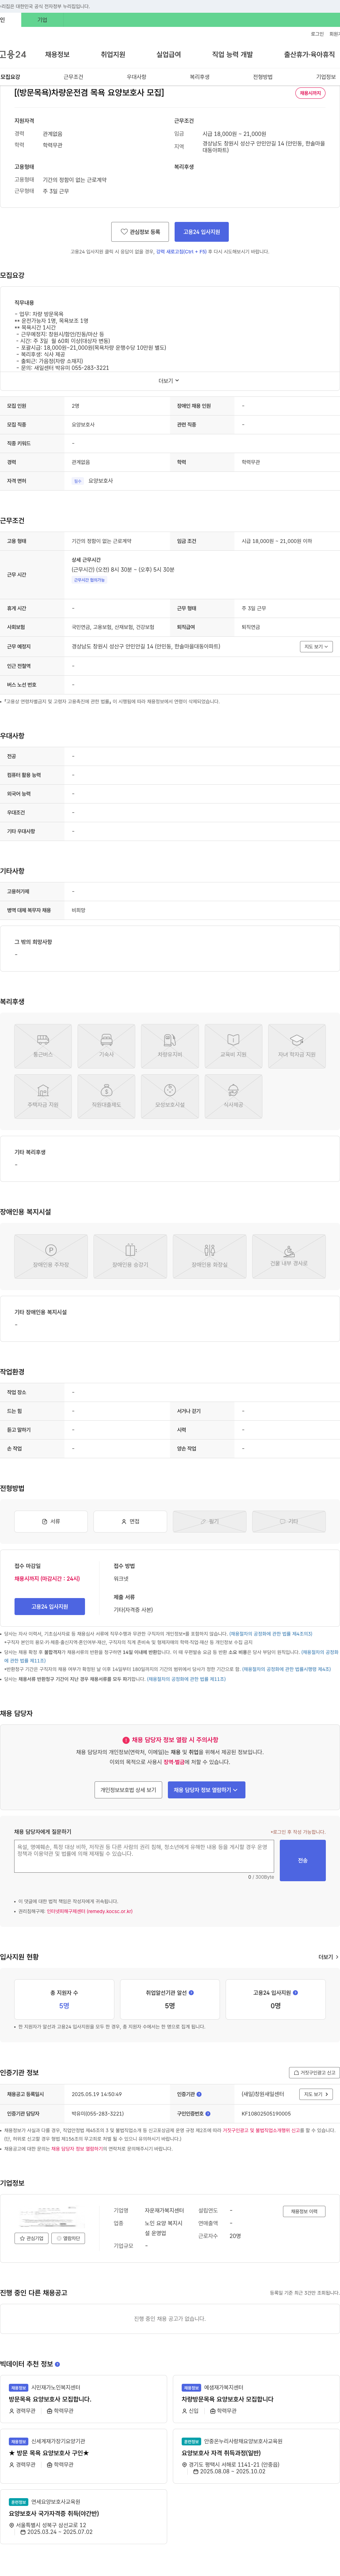The width and height of the screenshot is (340, 2576).
Task: Select the 모집요강 section tab
Action: point(10,77)
